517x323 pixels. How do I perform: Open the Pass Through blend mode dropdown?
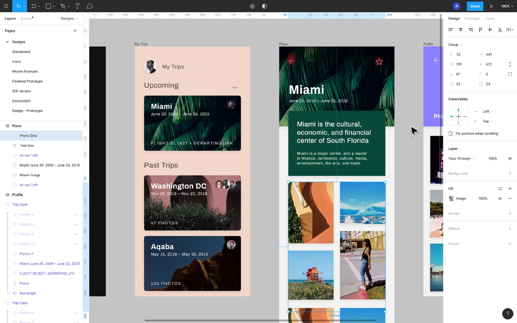[461, 159]
